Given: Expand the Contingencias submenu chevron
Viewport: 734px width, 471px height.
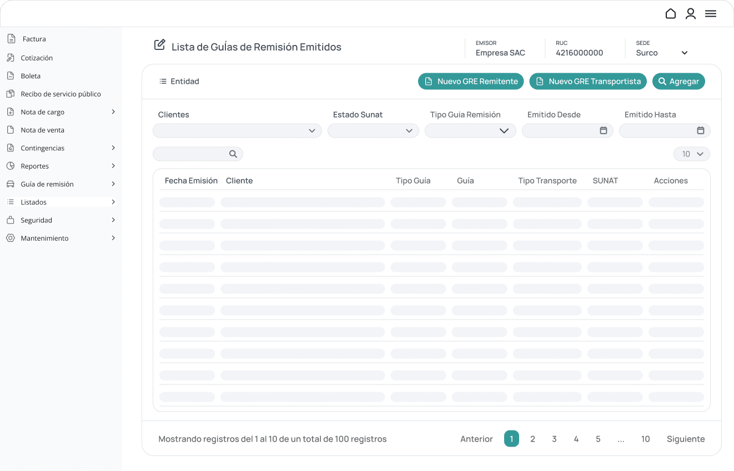Looking at the screenshot, I should pyautogui.click(x=113, y=148).
